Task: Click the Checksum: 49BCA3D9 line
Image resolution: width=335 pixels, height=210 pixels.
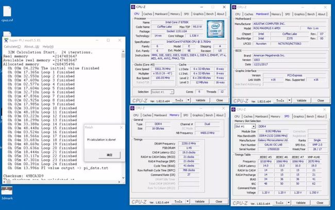Action: click(x=23, y=176)
